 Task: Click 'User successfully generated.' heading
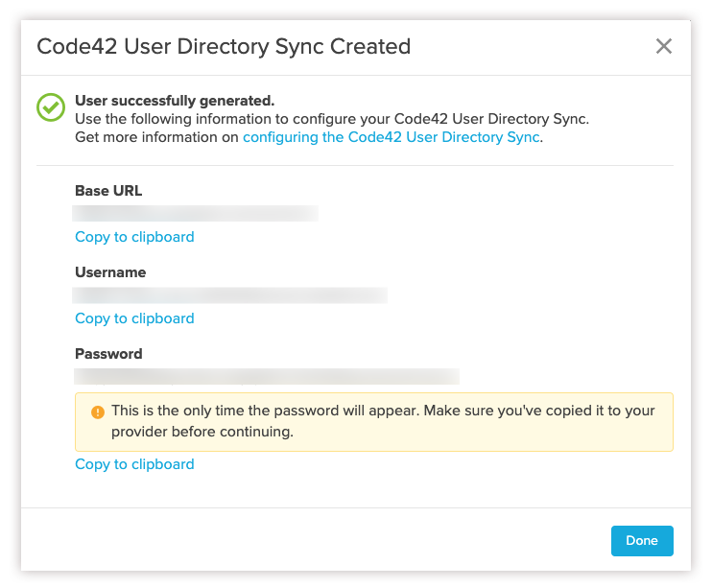[175, 101]
